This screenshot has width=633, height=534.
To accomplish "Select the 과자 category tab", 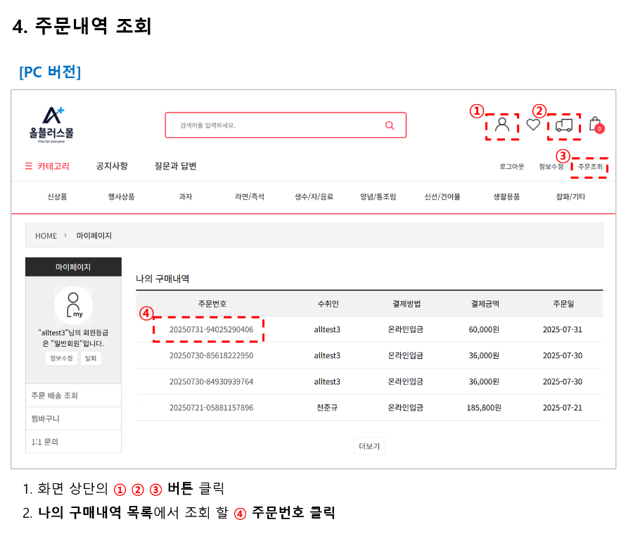I will (185, 197).
